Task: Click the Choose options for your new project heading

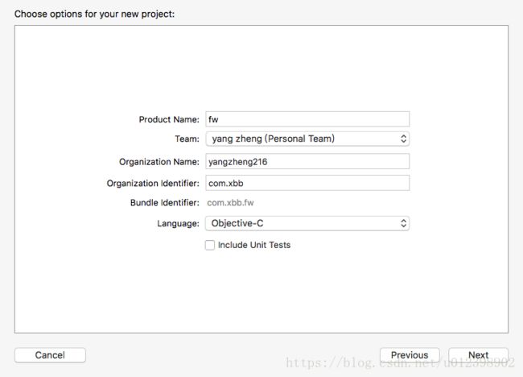Action: tap(94, 14)
